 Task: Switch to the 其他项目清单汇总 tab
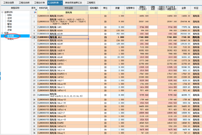73,3
